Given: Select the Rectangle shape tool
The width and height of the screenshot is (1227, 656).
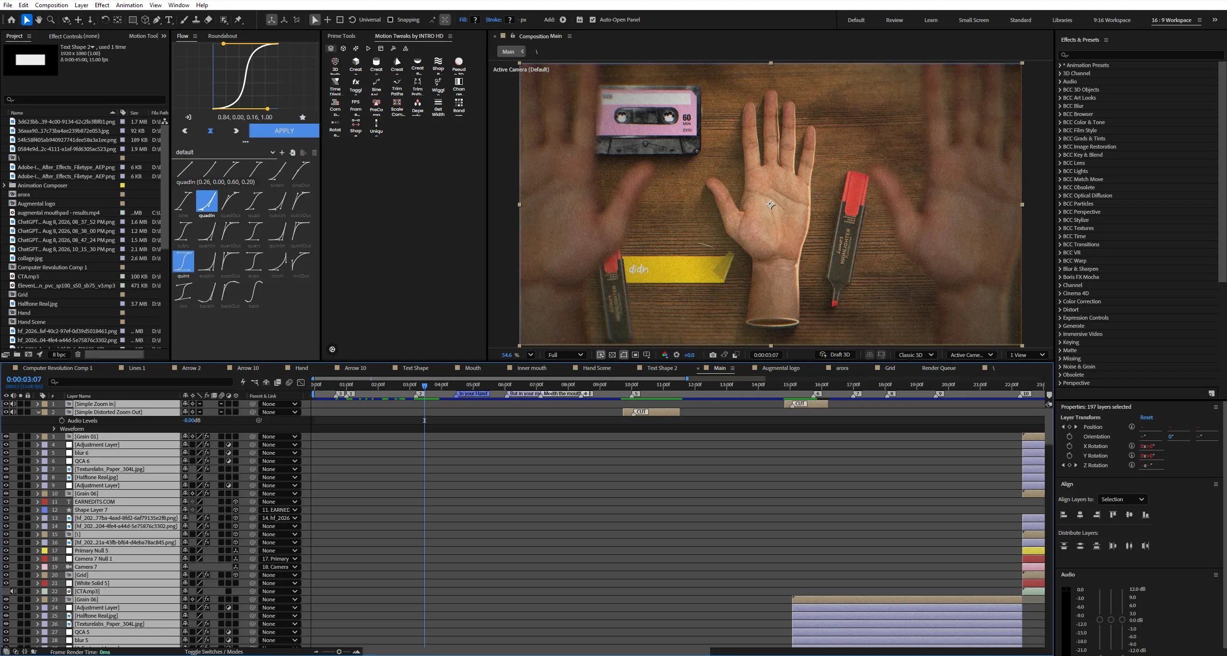Looking at the screenshot, I should (x=133, y=20).
